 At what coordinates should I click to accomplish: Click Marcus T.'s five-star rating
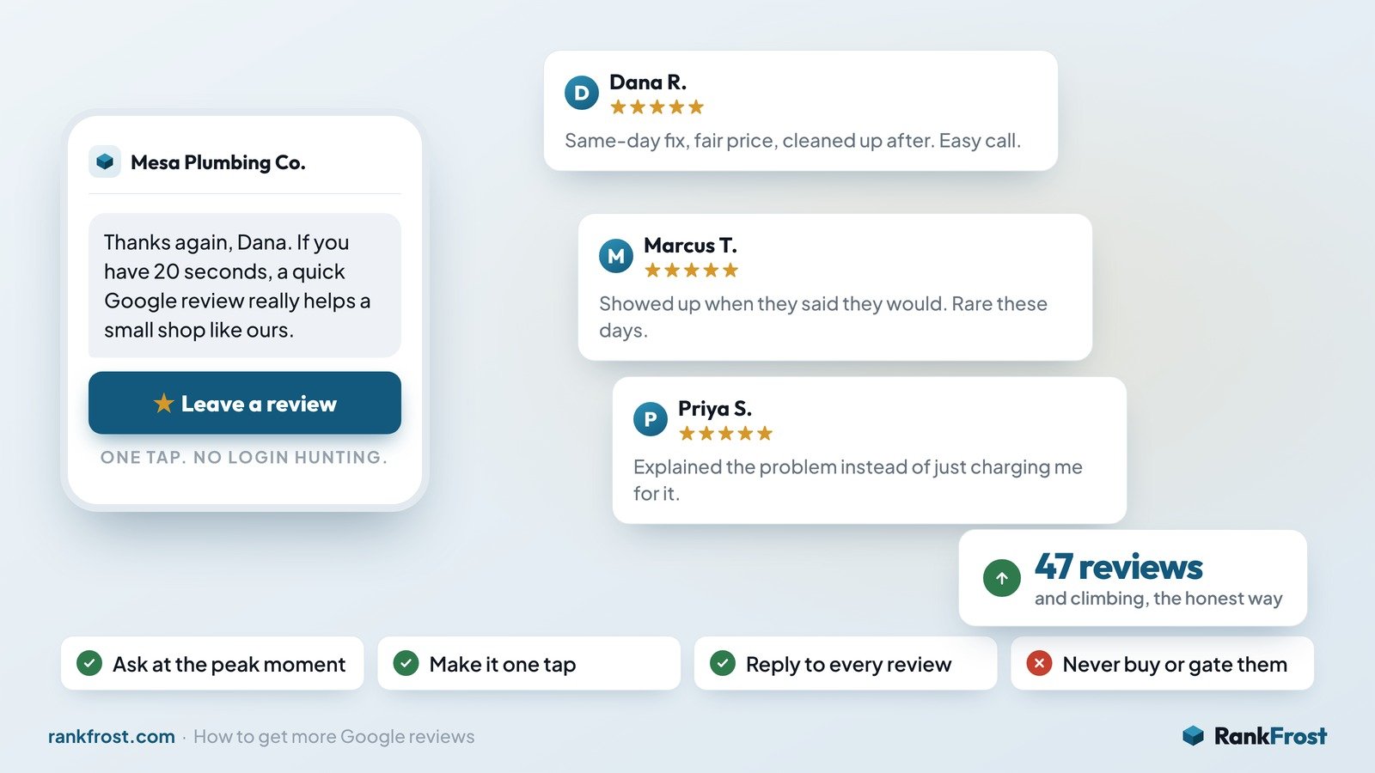(x=692, y=271)
